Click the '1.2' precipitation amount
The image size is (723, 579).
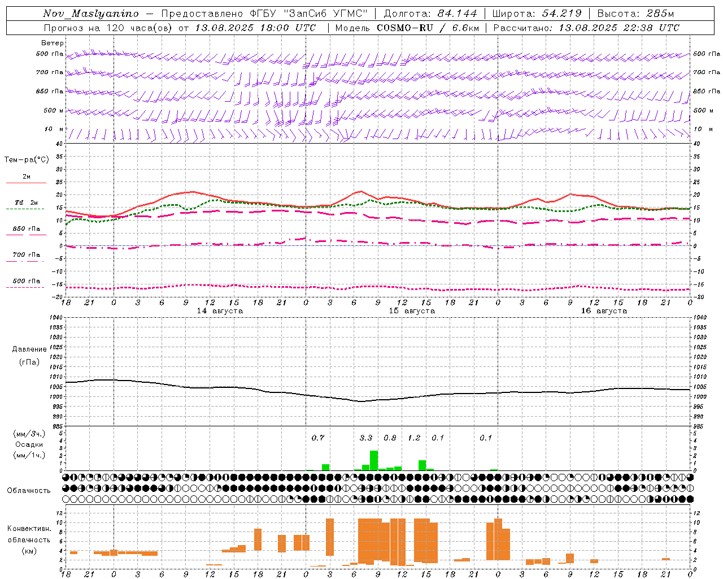pyautogui.click(x=414, y=438)
